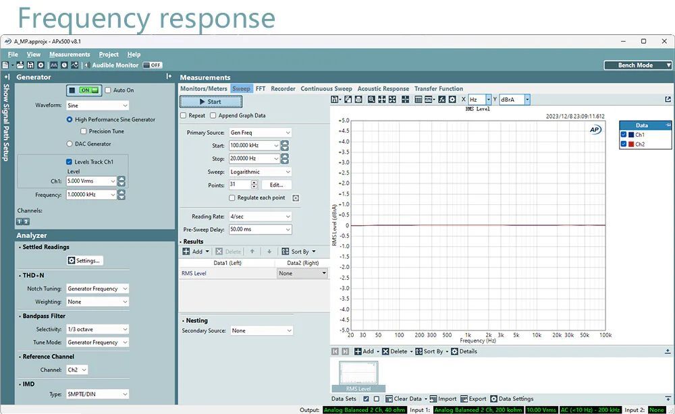The image size is (675, 414).
Task: Click Show Signal Path Setup sidebar
Action: click(6, 123)
